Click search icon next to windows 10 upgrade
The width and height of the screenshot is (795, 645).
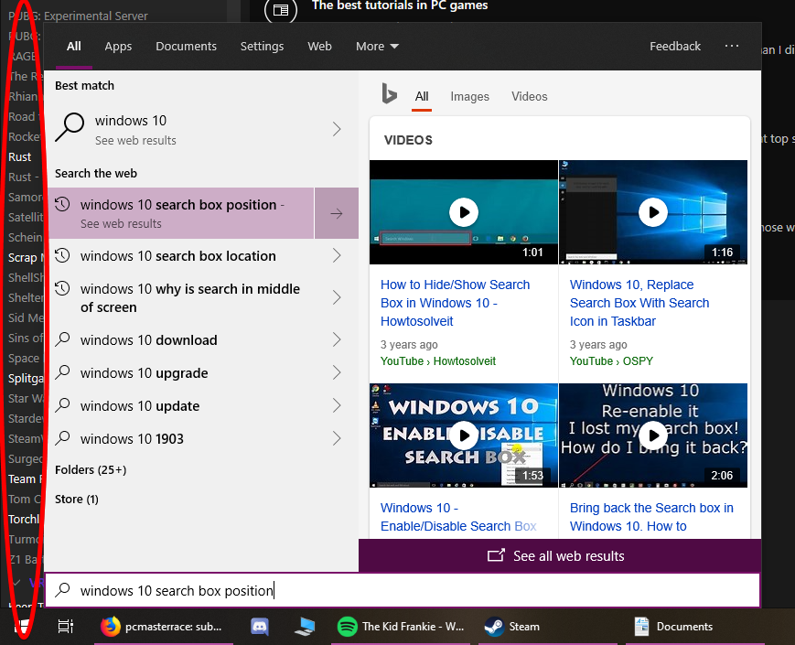pyautogui.click(x=62, y=371)
